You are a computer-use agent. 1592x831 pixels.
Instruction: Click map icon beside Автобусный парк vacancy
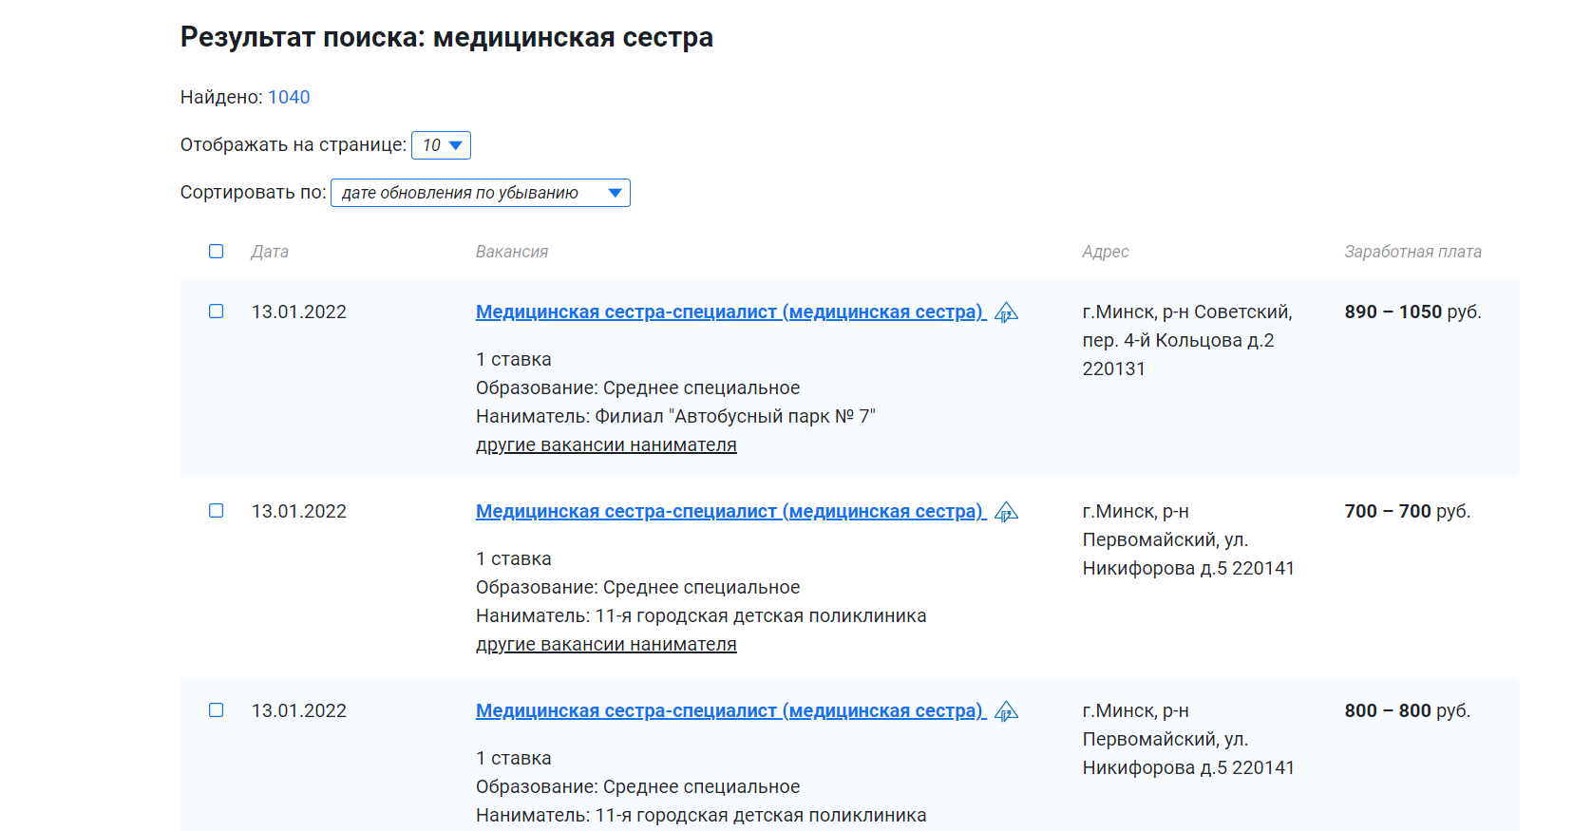coord(1006,312)
